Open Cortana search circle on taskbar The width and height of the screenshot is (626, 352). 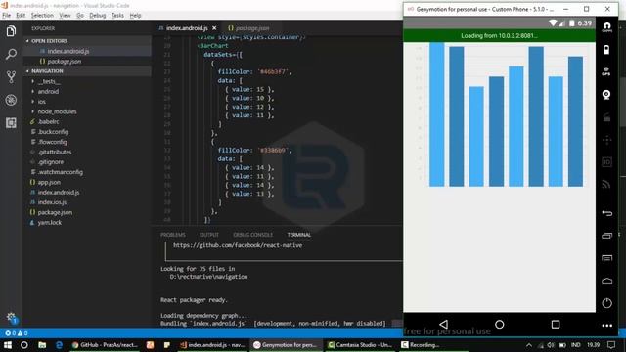pos(23,345)
